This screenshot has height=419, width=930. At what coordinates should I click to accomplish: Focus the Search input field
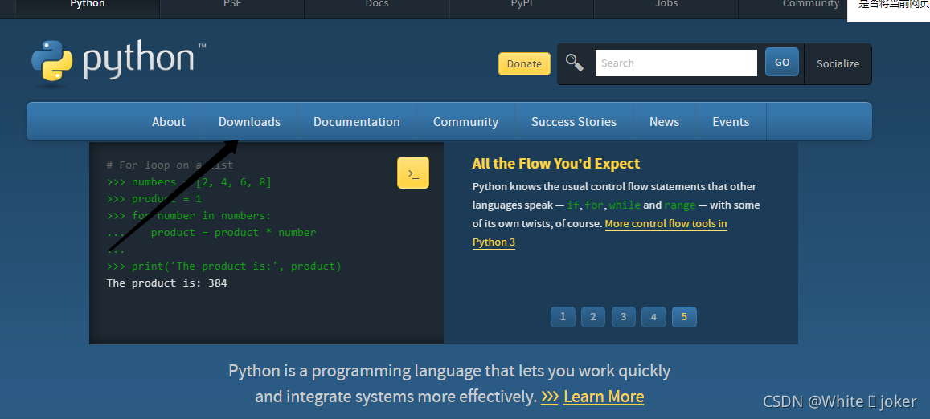[x=676, y=63]
